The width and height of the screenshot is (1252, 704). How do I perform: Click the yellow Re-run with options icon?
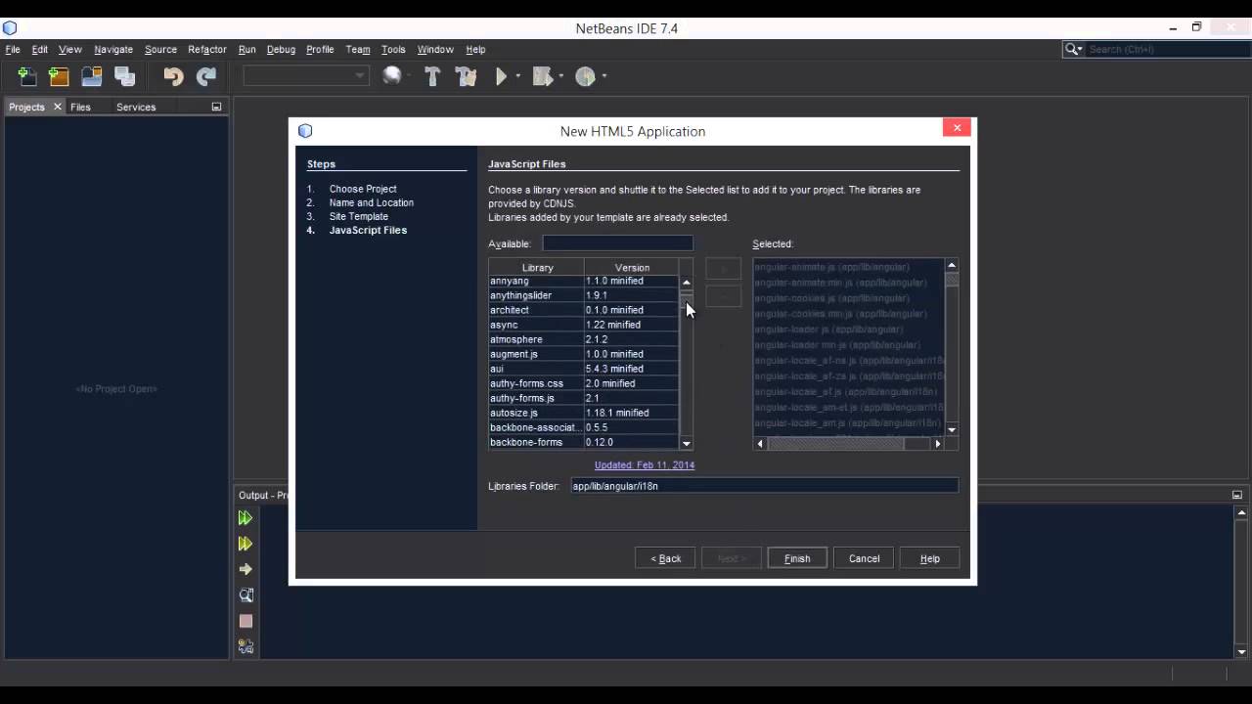pyautogui.click(x=246, y=544)
